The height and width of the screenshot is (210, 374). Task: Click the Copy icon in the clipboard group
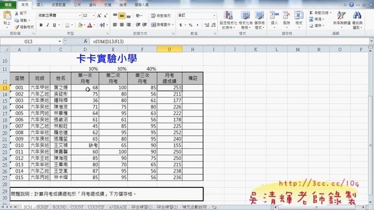pyautogui.click(x=17, y=20)
